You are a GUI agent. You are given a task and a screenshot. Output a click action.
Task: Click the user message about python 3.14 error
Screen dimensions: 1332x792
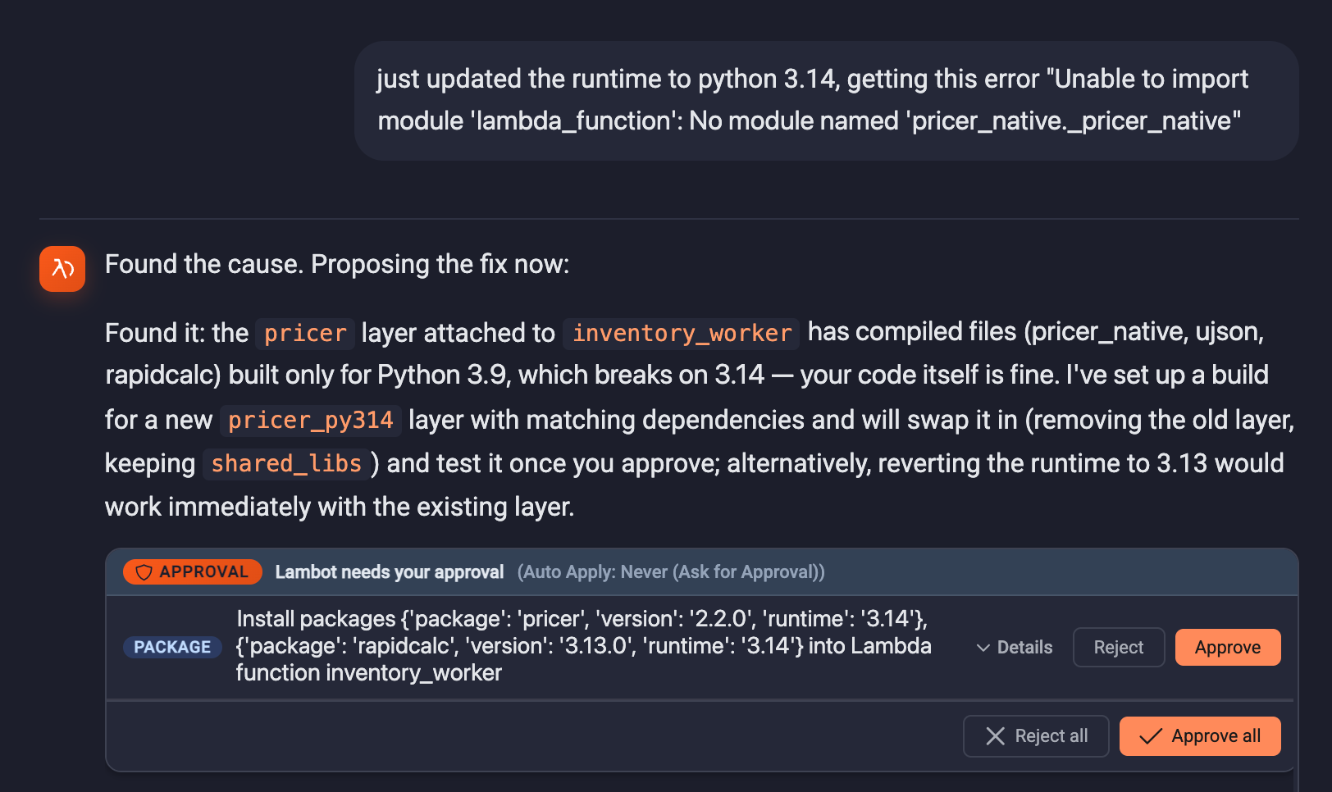(x=826, y=100)
